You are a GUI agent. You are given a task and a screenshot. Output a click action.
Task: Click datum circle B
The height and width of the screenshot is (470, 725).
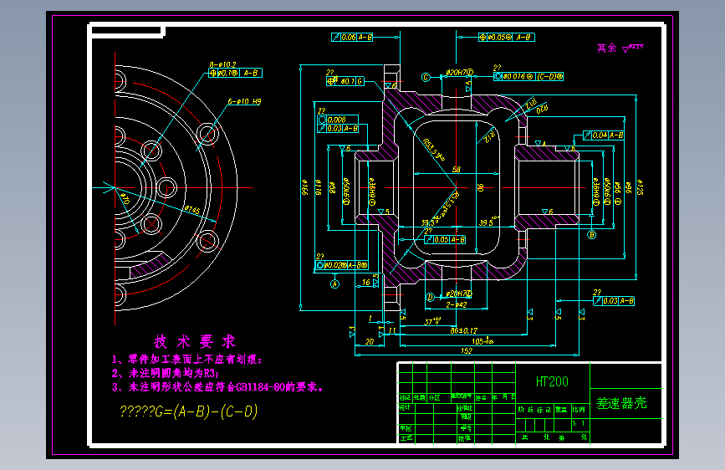click(x=591, y=234)
